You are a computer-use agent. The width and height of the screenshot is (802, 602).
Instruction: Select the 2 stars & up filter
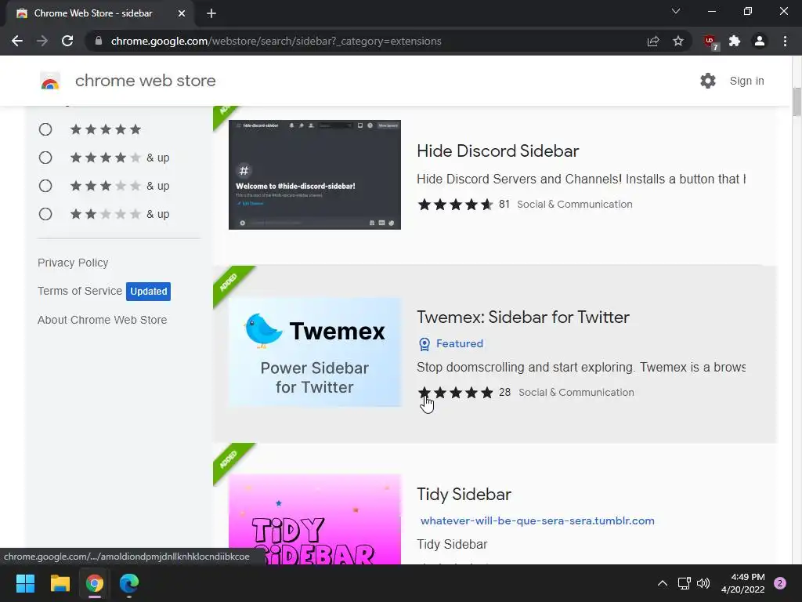point(45,214)
